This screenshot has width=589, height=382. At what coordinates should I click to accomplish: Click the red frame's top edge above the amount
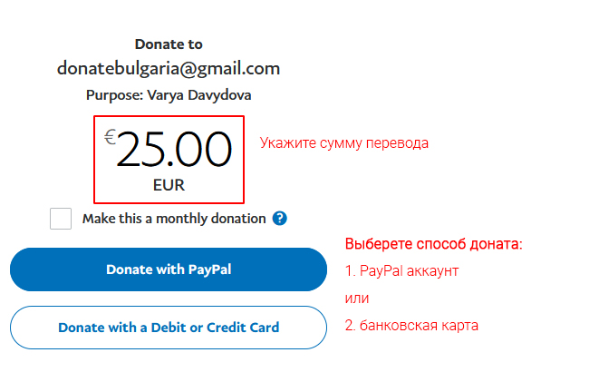169,116
